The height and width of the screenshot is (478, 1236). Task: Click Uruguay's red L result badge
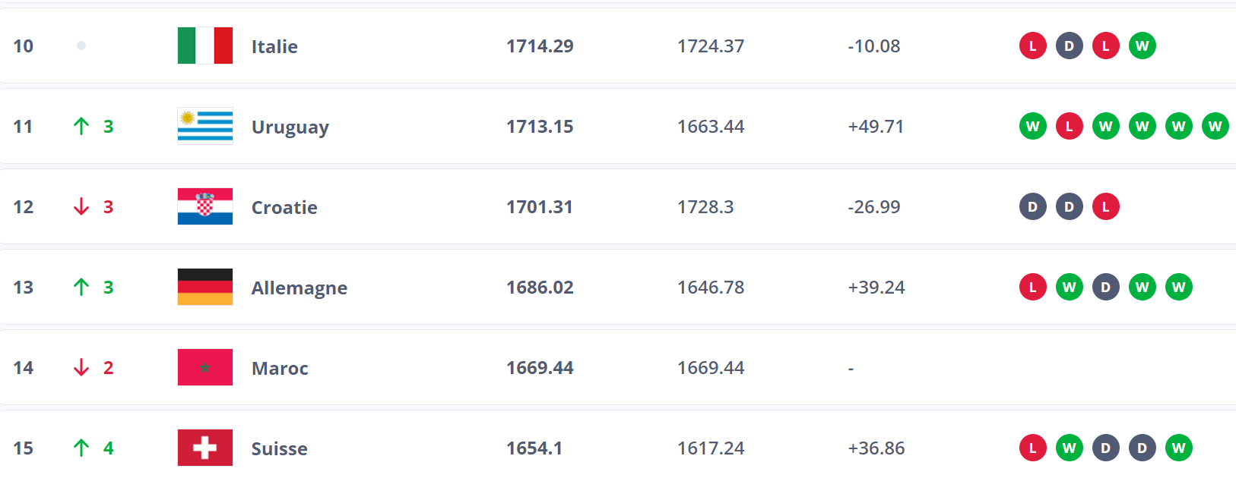(x=1069, y=126)
